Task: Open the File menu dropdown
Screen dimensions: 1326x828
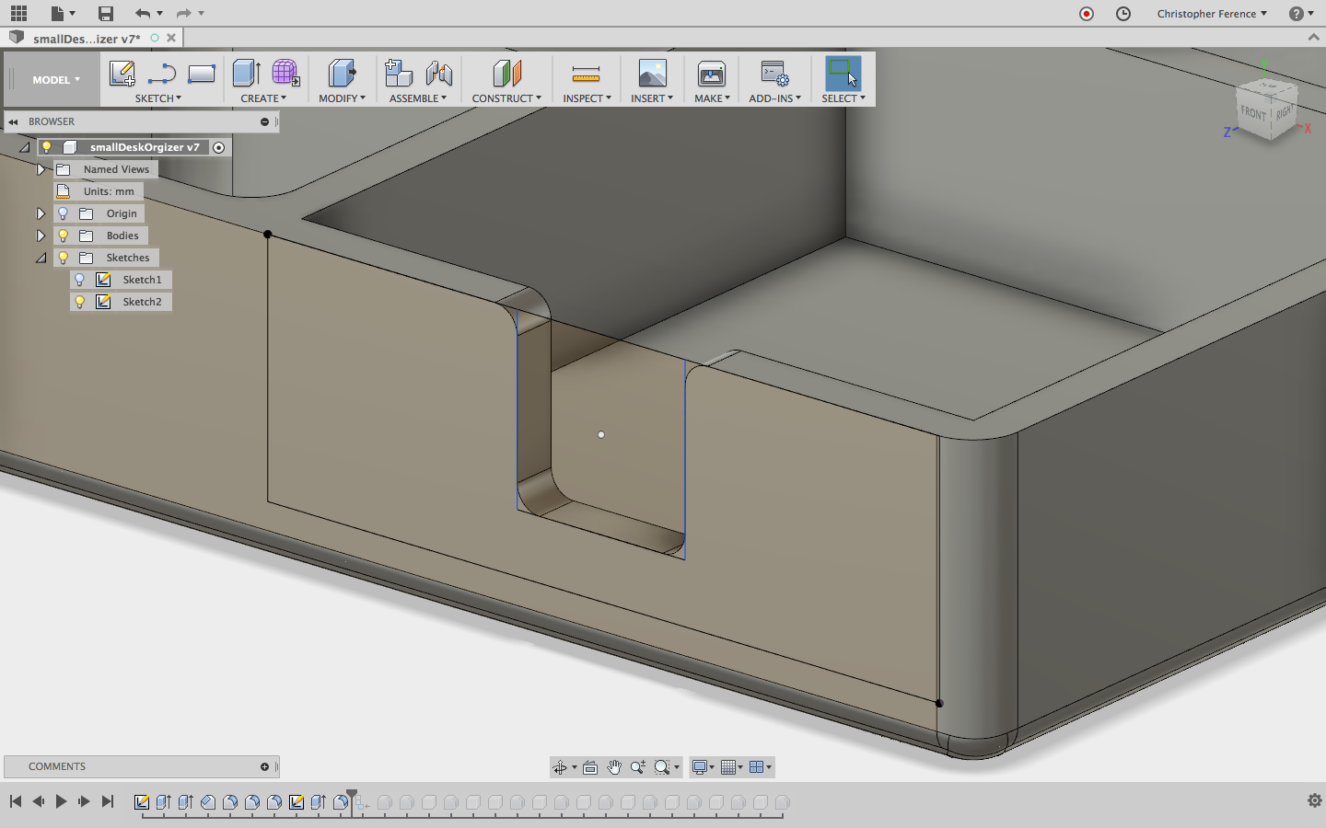Action: pyautogui.click(x=63, y=13)
